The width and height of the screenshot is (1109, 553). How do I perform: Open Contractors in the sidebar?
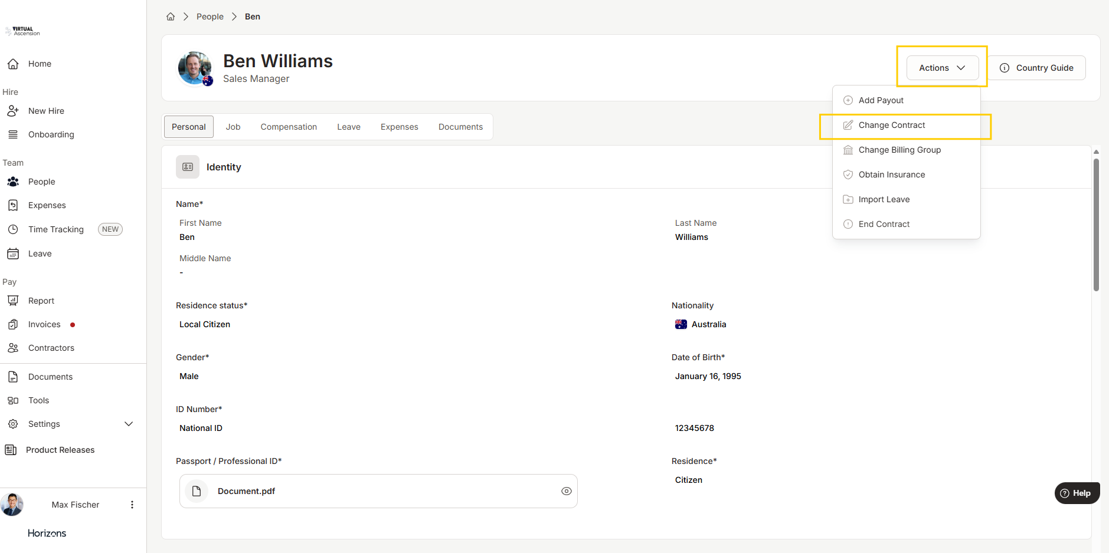pos(51,348)
